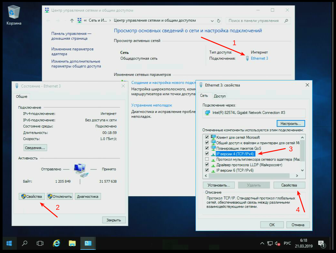Open the Recycle Bin (Корзина) desktop icon
Screen dimensions: 336x253
(x=14, y=15)
